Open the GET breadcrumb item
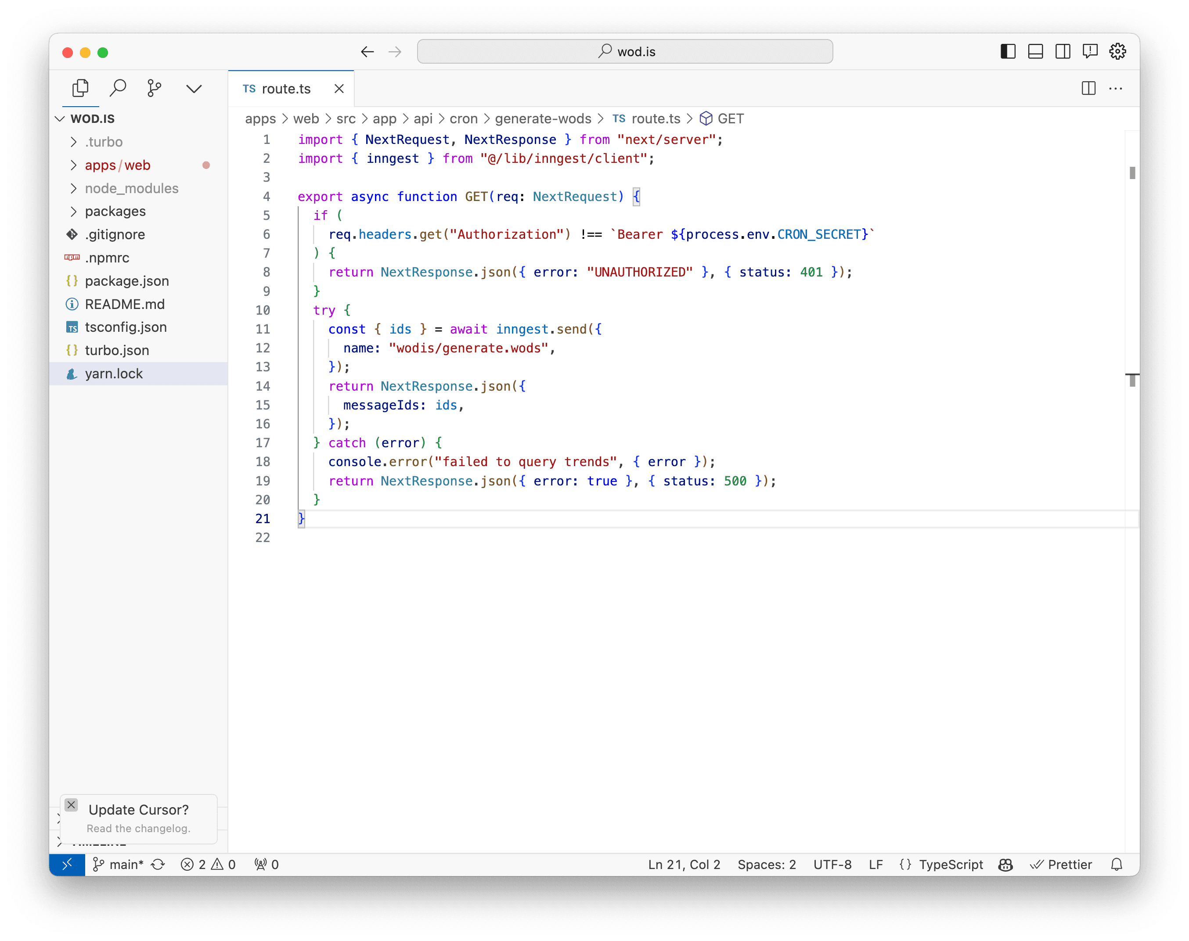This screenshot has height=941, width=1189. pos(730,119)
